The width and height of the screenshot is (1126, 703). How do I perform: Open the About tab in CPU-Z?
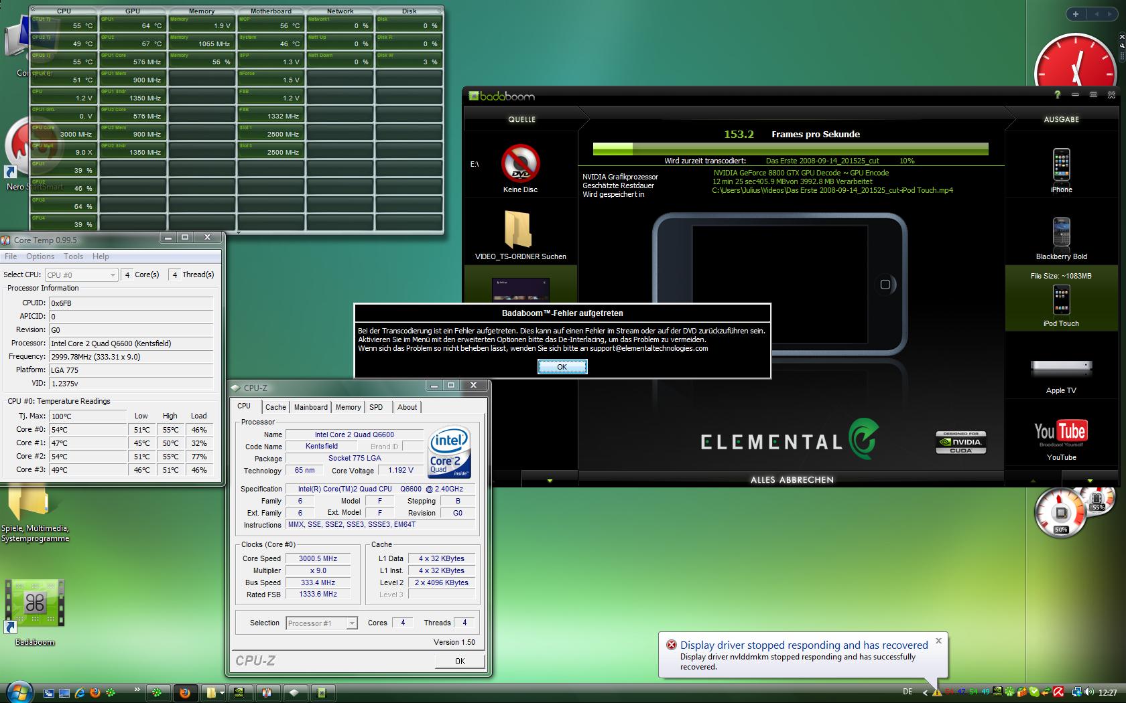tap(407, 407)
